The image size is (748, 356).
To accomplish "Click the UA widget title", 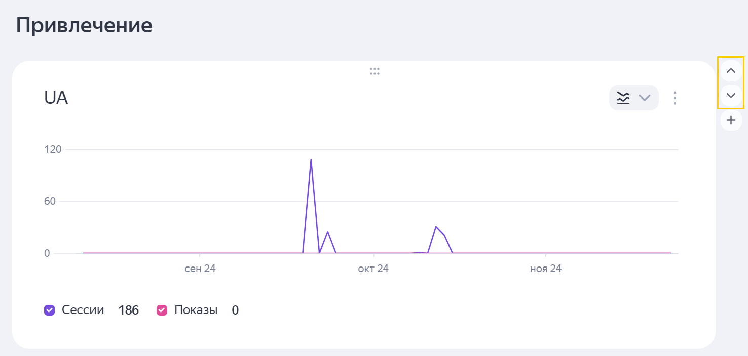I will point(56,98).
